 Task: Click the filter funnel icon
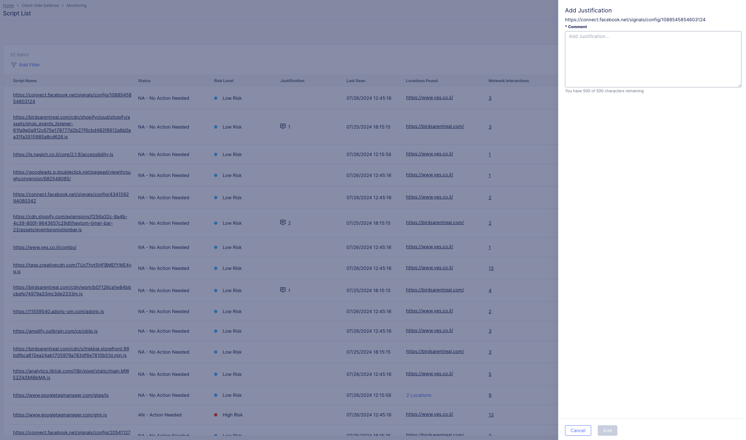pos(13,65)
